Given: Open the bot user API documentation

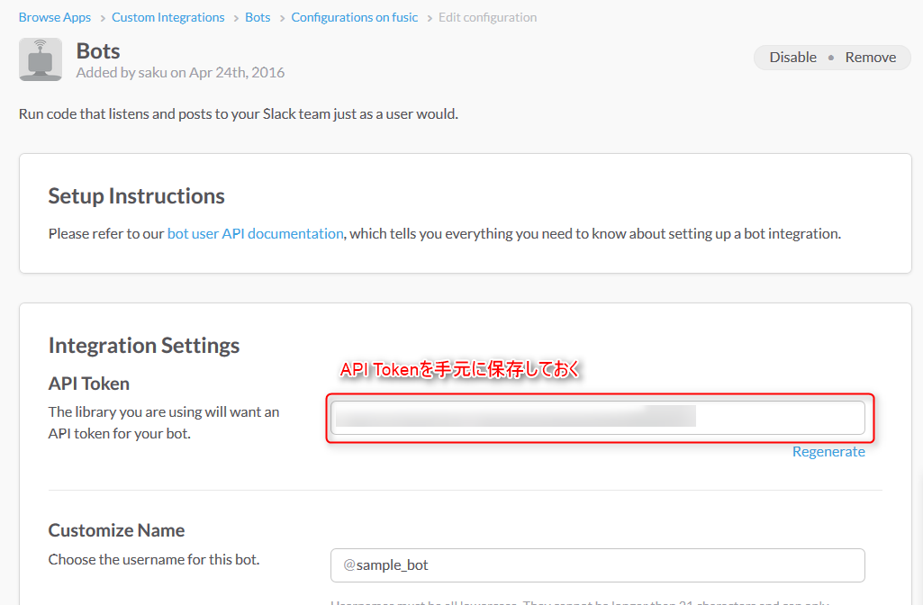Looking at the screenshot, I should pos(255,232).
